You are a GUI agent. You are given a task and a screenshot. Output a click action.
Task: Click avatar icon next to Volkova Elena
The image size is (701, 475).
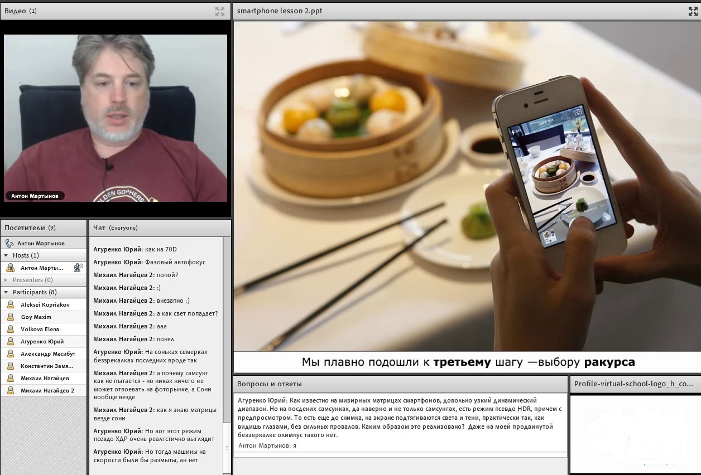coord(10,329)
